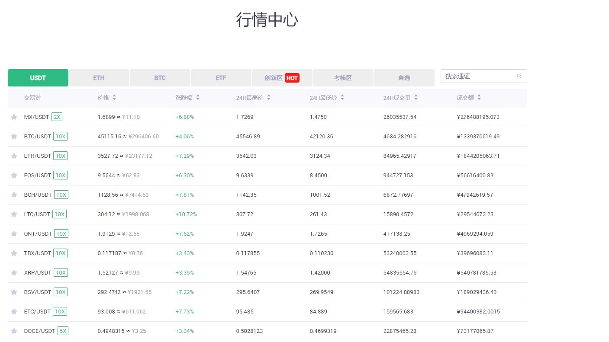Switch to the 考核区 tab
Screen dimensions: 609x342
coord(343,78)
